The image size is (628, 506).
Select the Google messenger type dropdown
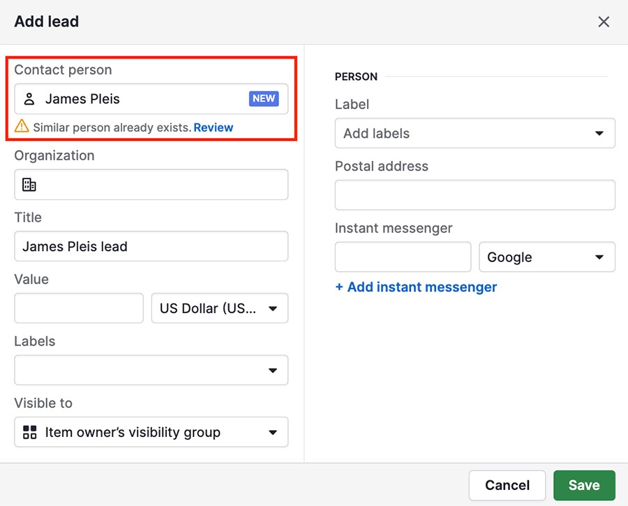click(546, 257)
